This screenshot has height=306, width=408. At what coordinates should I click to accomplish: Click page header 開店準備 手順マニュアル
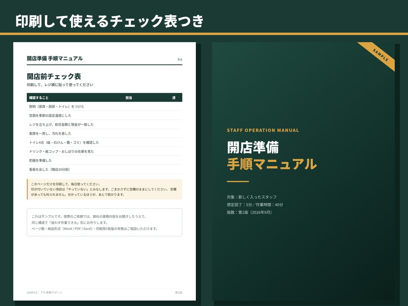coord(55,58)
